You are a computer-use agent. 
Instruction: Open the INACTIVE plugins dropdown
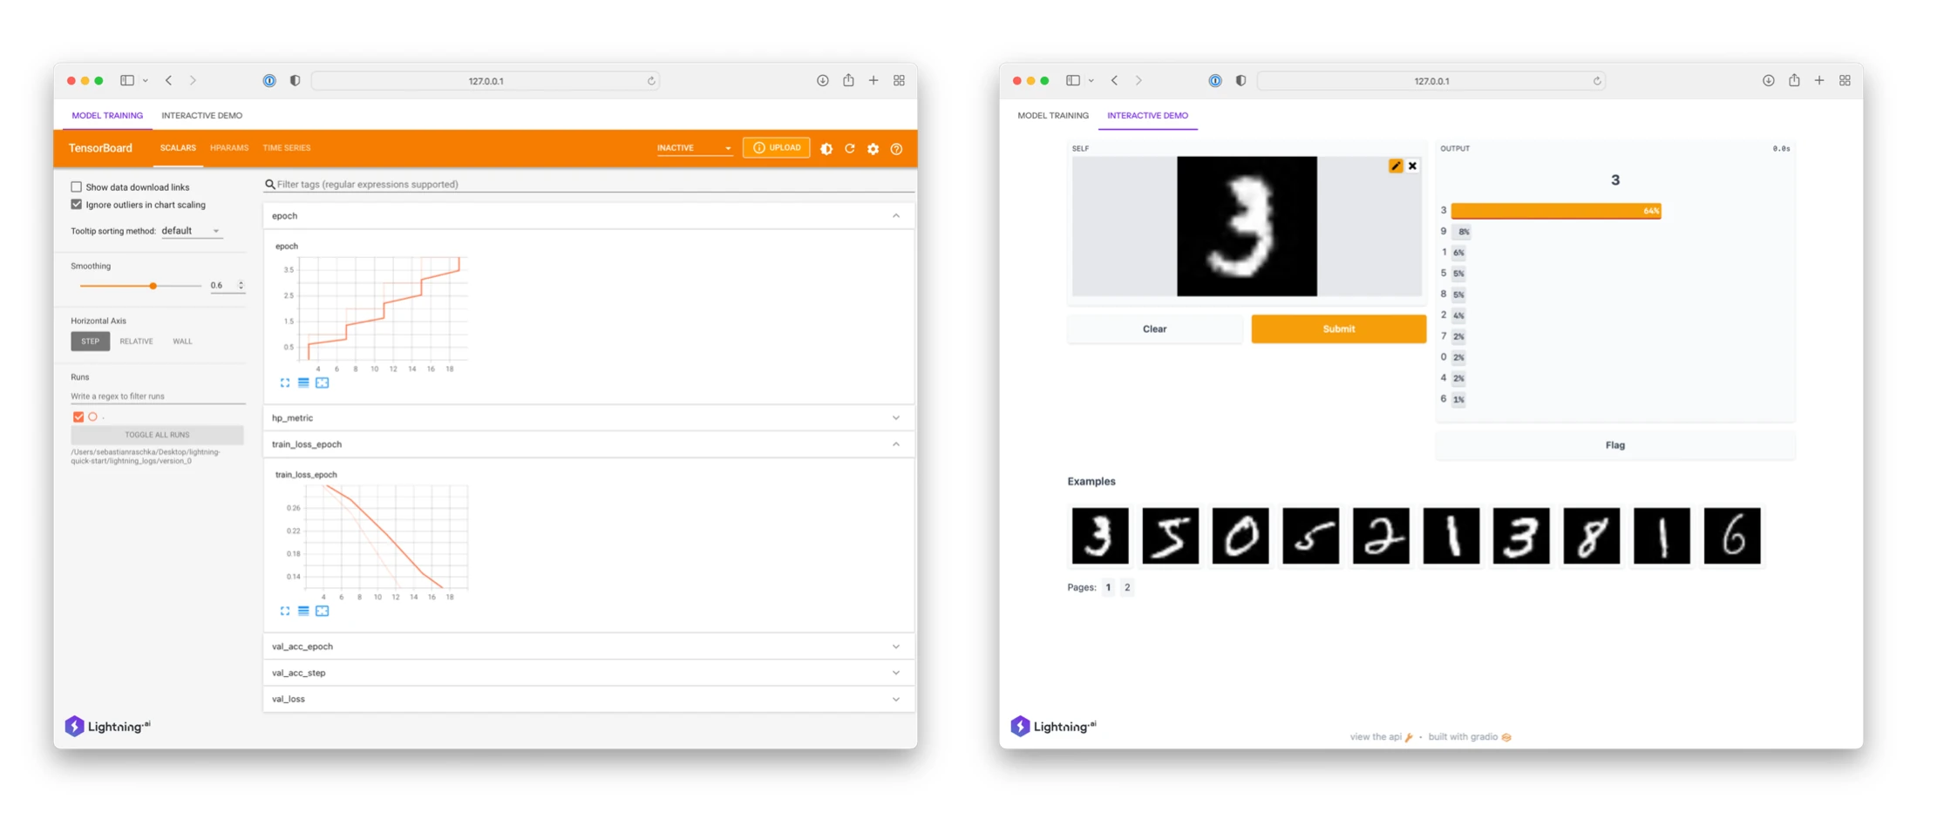pyautogui.click(x=694, y=148)
